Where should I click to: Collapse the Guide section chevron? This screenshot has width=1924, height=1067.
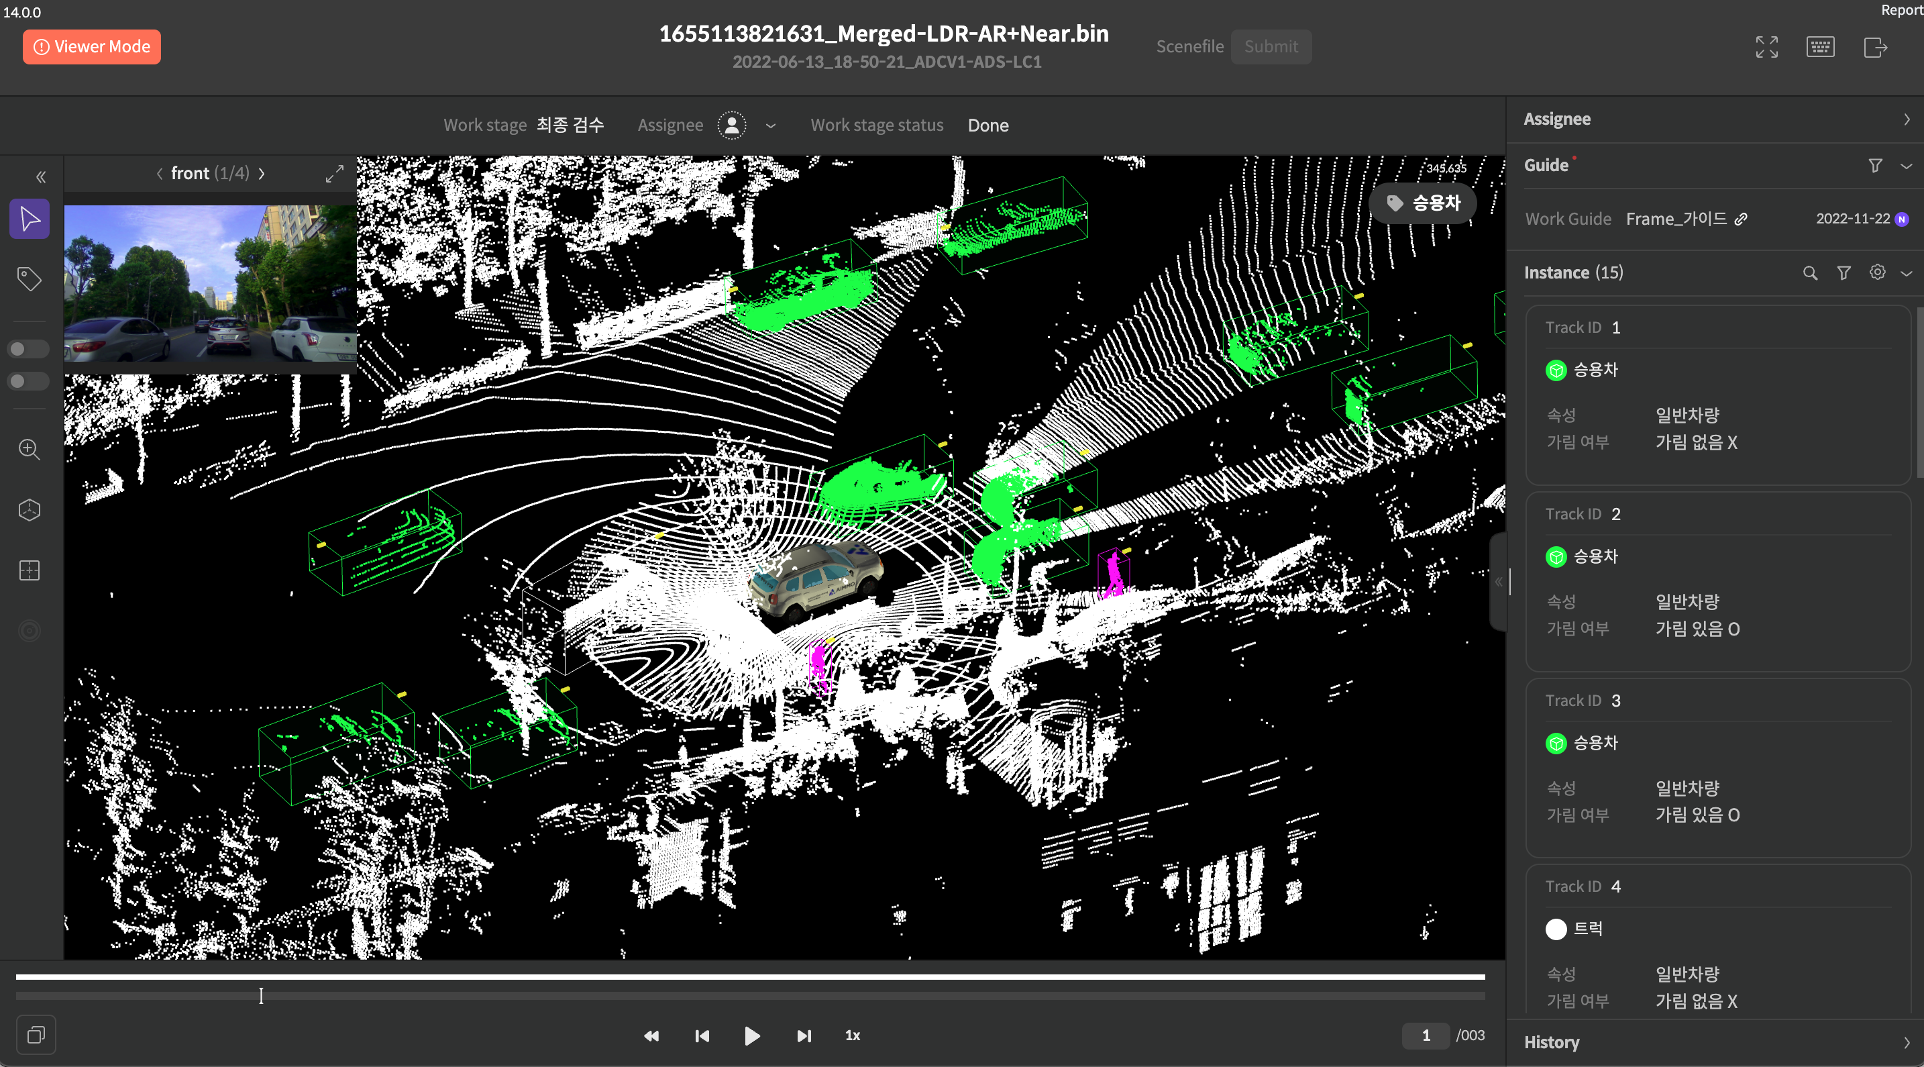tap(1906, 166)
